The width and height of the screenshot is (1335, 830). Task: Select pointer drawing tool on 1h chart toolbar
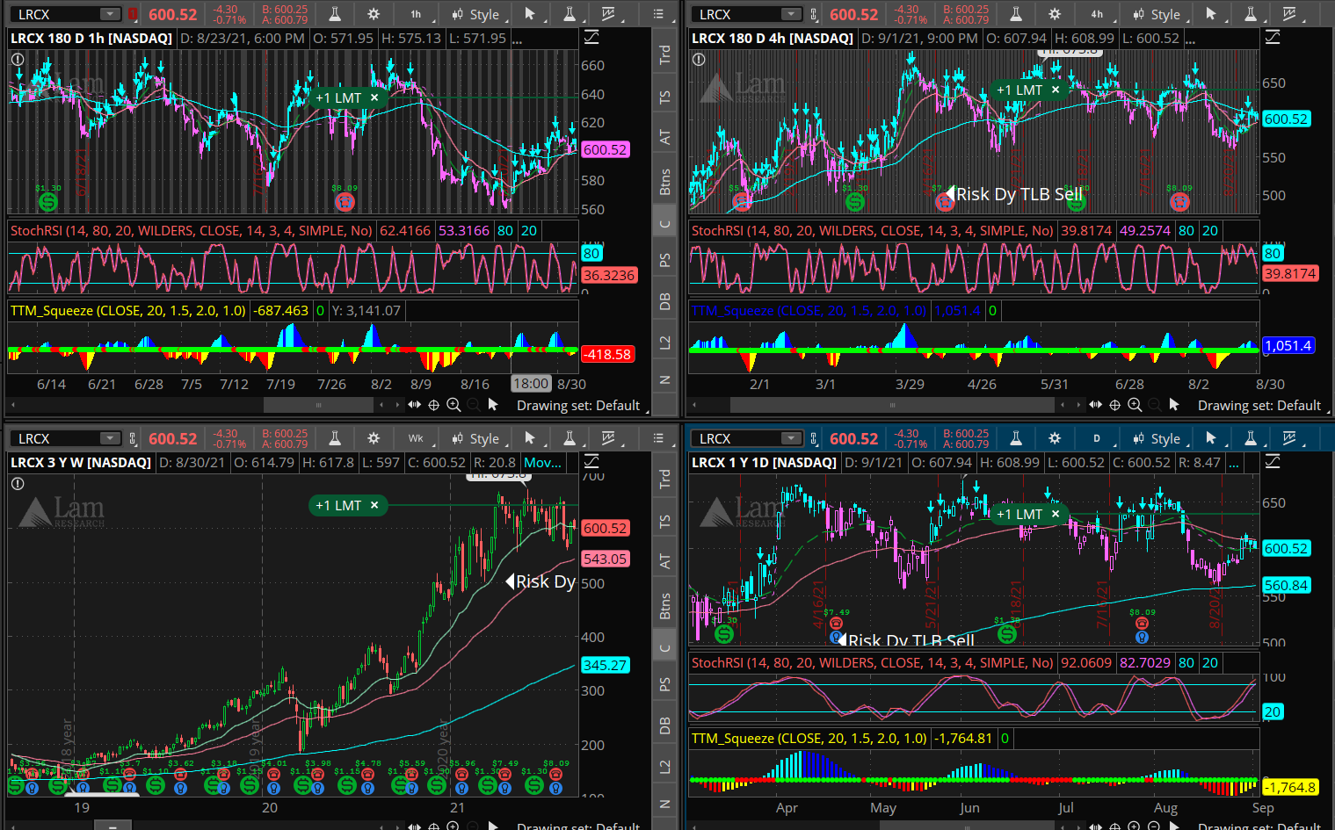(x=530, y=14)
